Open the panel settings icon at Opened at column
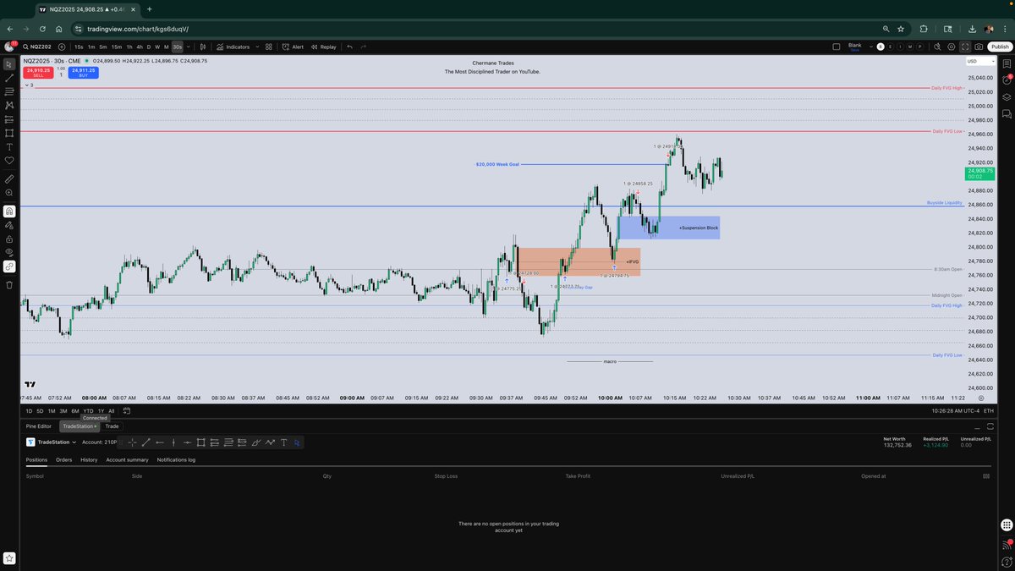 click(x=986, y=476)
